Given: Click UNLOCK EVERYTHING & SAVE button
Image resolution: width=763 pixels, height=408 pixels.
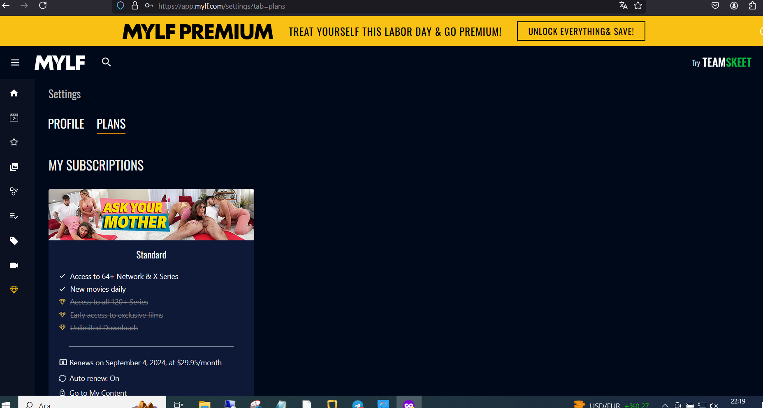Looking at the screenshot, I should (x=581, y=31).
